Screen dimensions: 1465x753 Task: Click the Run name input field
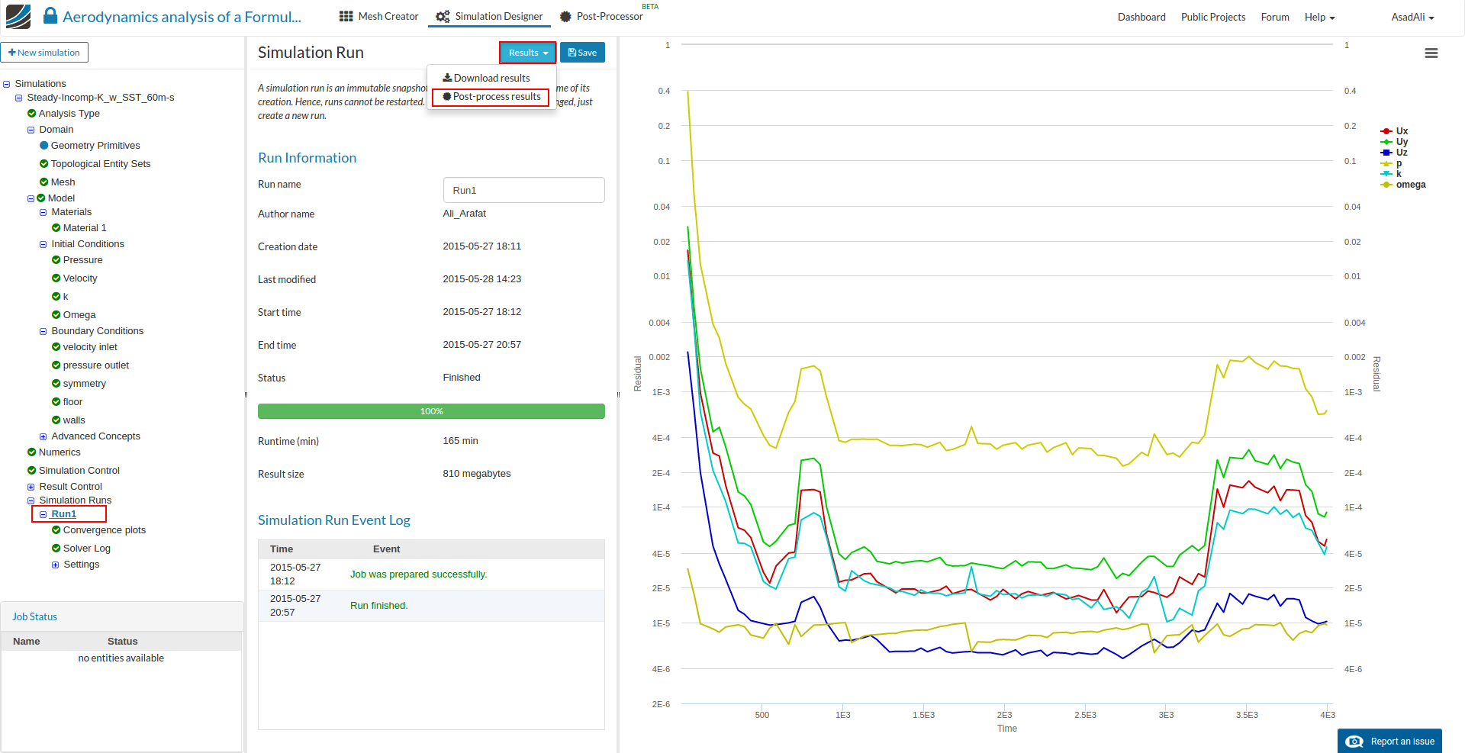[523, 191]
